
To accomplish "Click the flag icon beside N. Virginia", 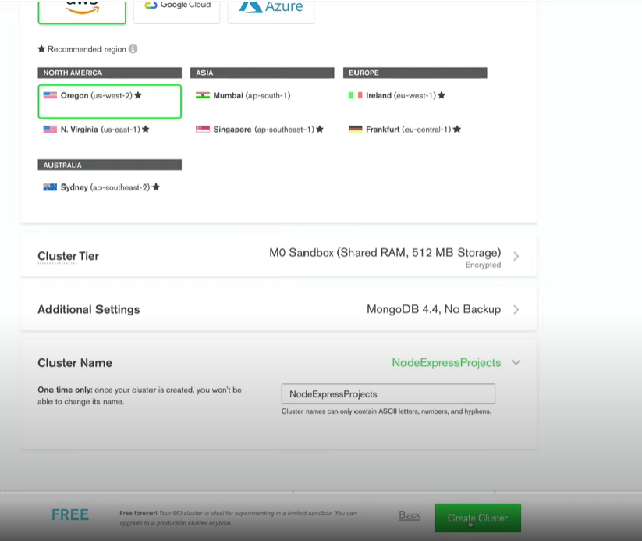I will click(50, 129).
